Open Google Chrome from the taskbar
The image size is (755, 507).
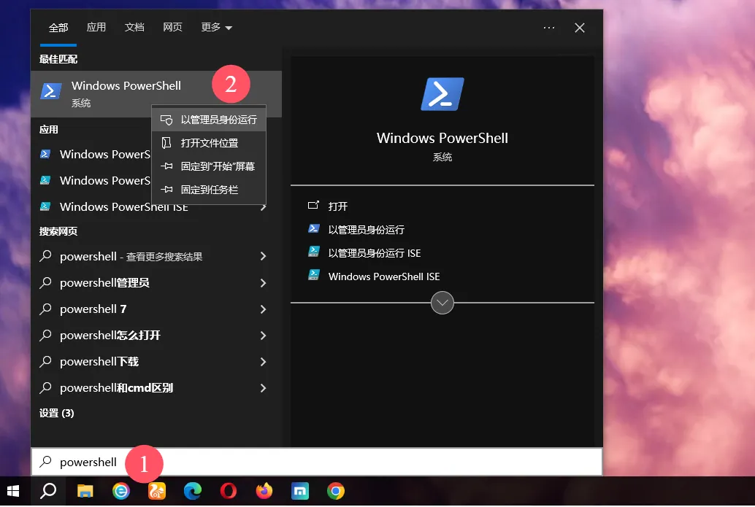coord(336,491)
